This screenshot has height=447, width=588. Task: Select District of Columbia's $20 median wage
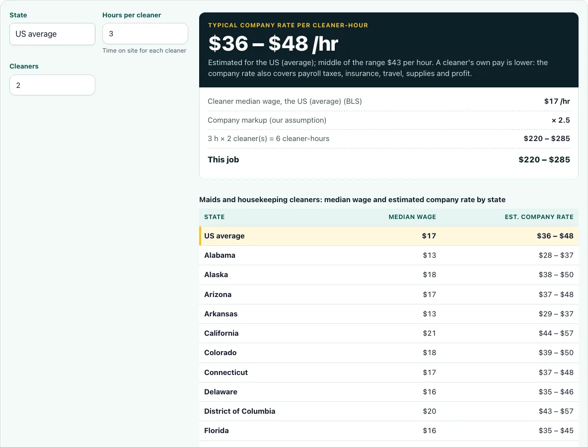(x=430, y=411)
